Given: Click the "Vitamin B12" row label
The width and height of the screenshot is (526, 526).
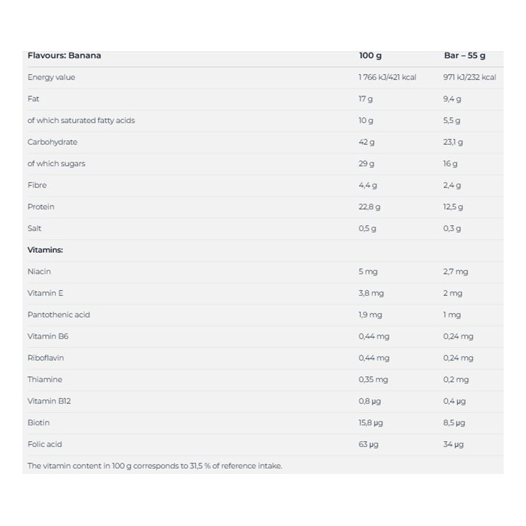Looking at the screenshot, I should (x=49, y=401).
